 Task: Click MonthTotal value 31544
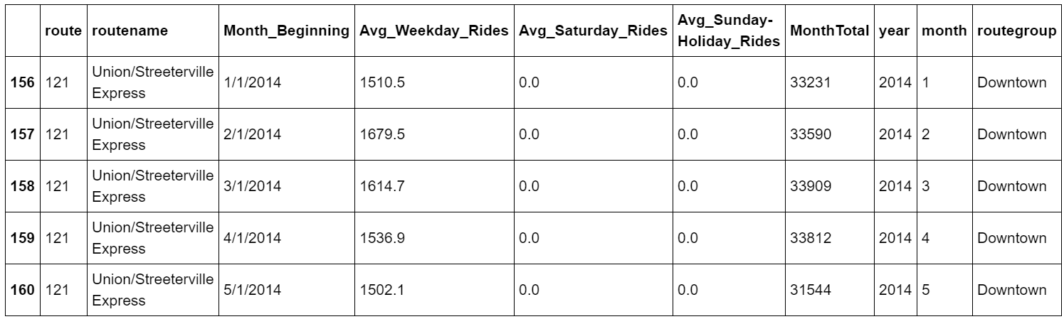pos(810,290)
